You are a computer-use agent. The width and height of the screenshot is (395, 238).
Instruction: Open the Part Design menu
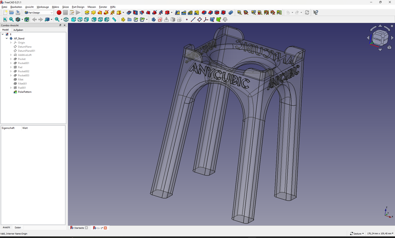pyautogui.click(x=78, y=7)
